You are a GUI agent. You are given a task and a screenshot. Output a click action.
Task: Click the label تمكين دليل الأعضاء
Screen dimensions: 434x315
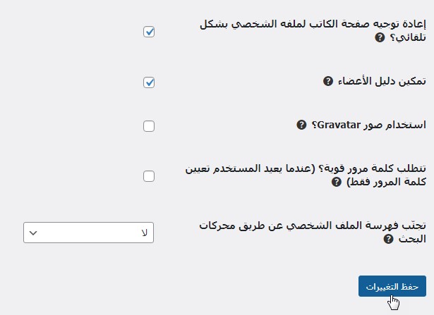[381, 82]
